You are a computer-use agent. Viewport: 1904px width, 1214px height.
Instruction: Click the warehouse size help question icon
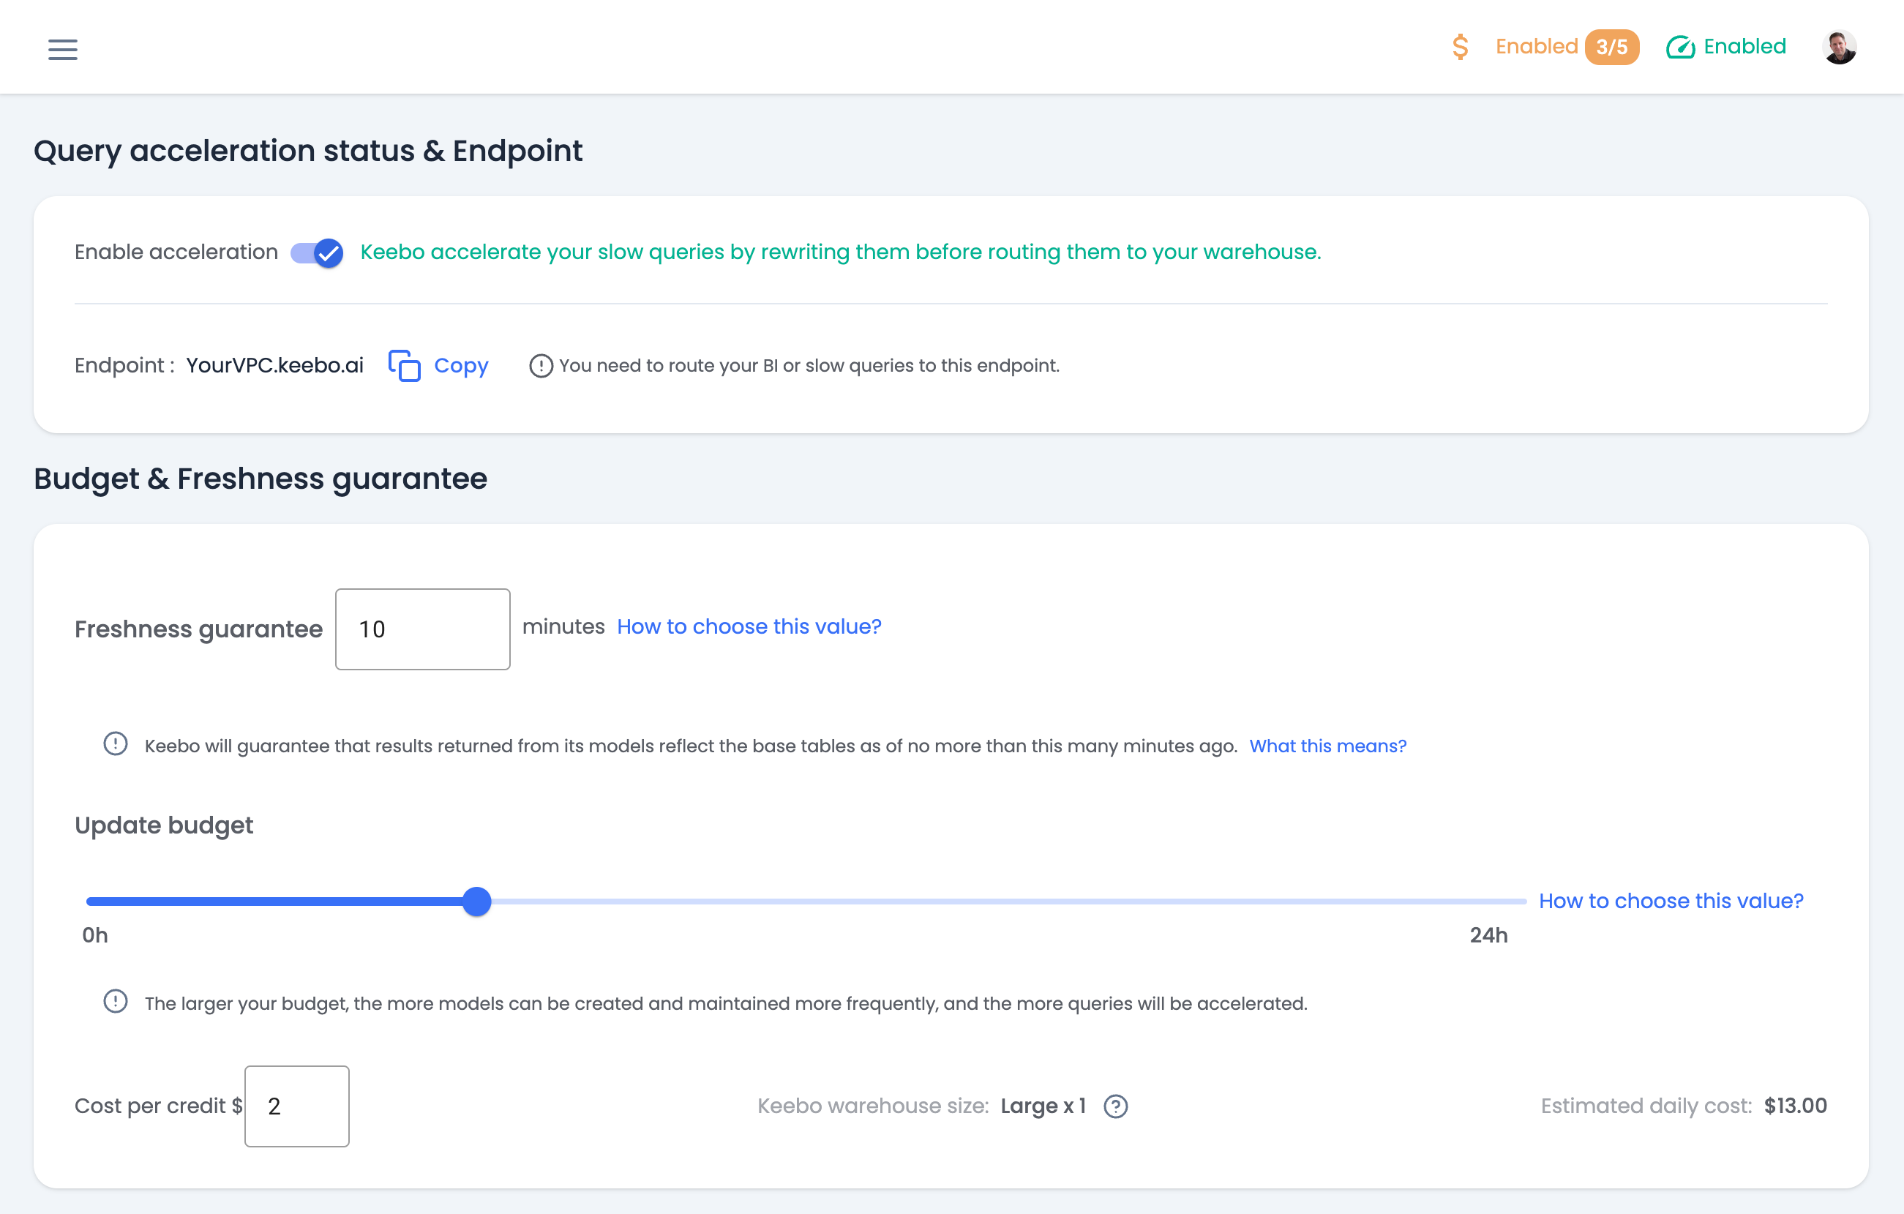pos(1116,1106)
